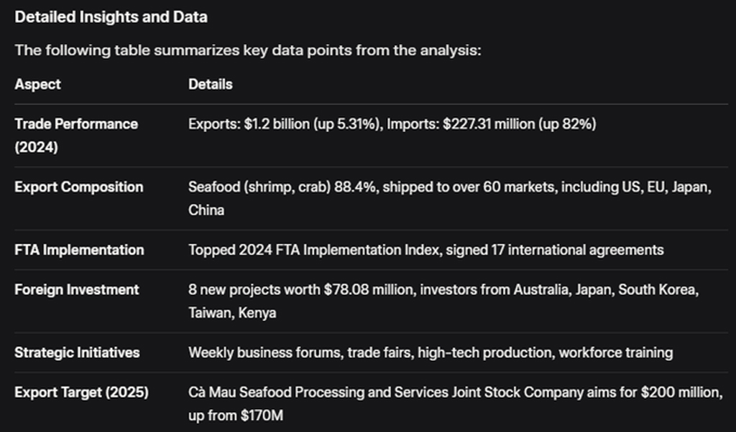The height and width of the screenshot is (432, 736).
Task: Click the "Taiwan, Kenya" text line
Action: pos(232,313)
